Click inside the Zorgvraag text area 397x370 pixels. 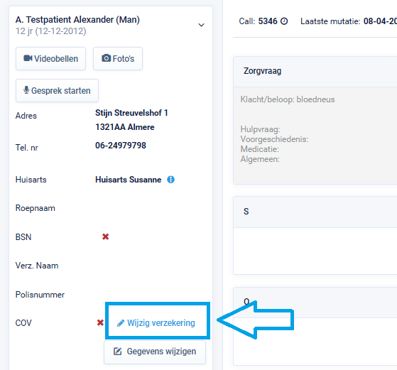(x=315, y=136)
